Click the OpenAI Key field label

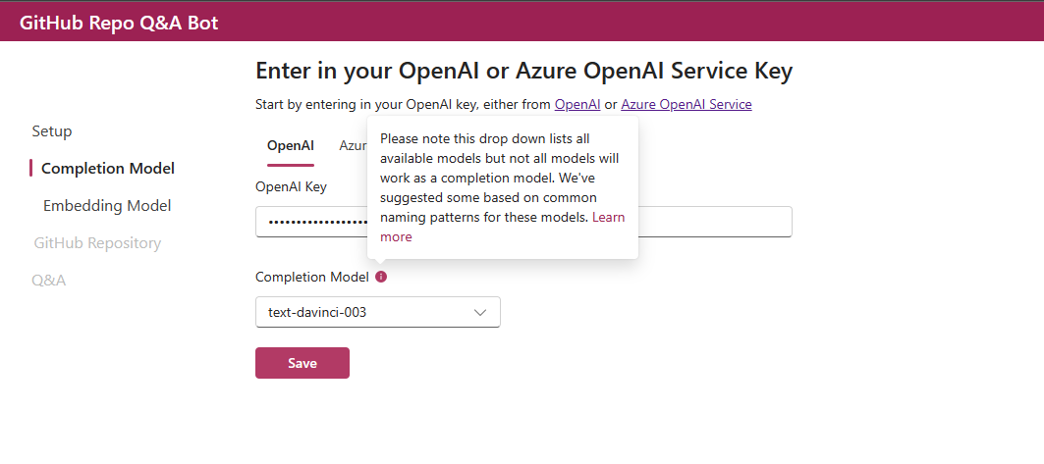point(291,186)
